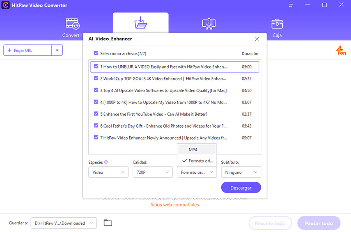351x232 pixels.
Task: Select the 02:35 duration entry
Action: coord(247,78)
